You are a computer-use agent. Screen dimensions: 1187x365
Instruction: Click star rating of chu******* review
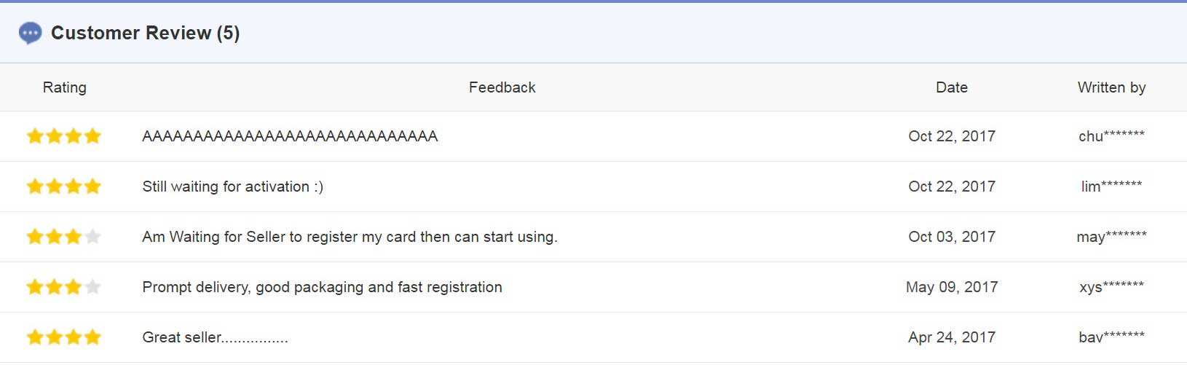[x=64, y=136]
